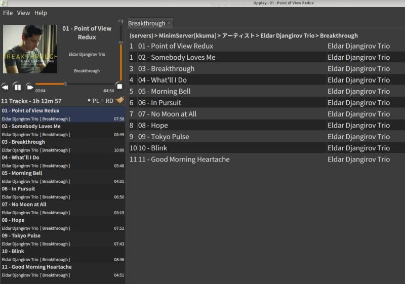The image size is (405, 284).
Task: Select the PL radio button
Action: click(x=90, y=101)
